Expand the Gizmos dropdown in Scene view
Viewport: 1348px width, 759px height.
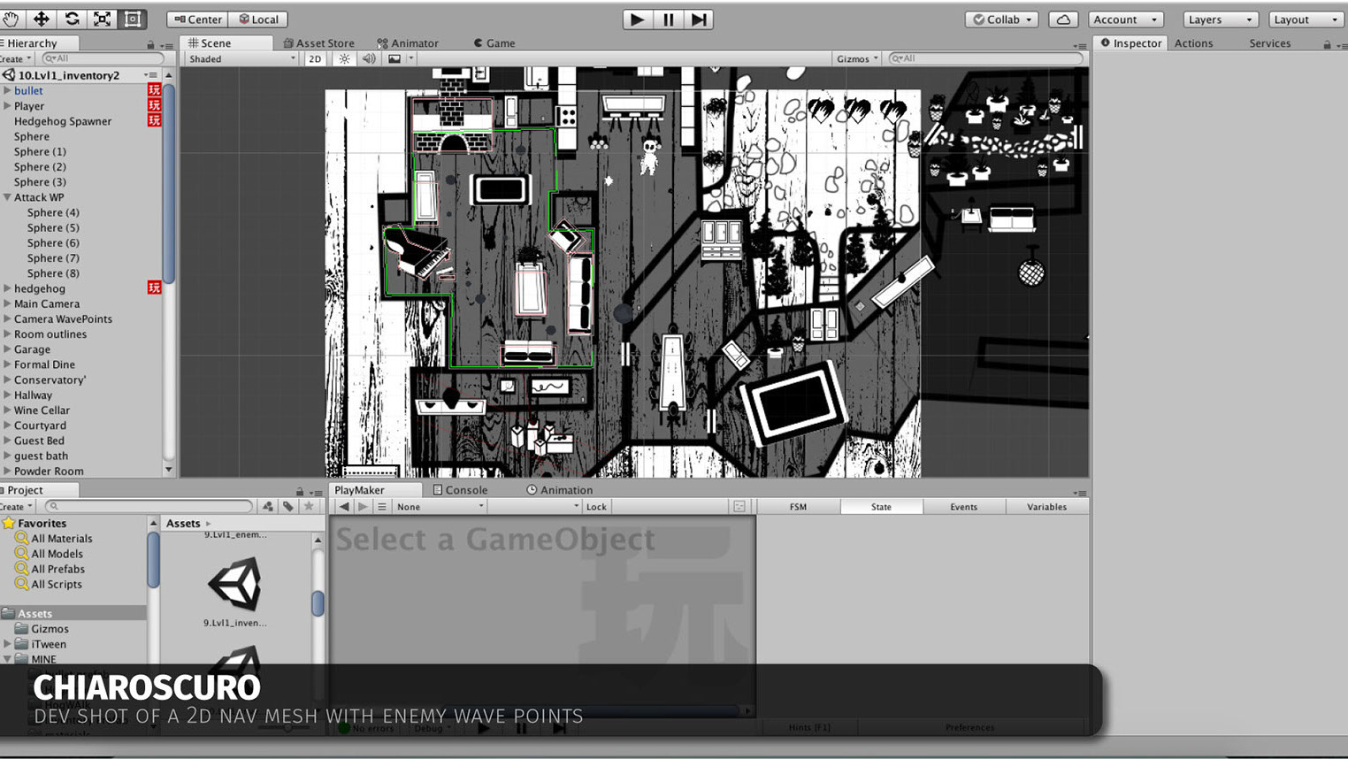(856, 59)
